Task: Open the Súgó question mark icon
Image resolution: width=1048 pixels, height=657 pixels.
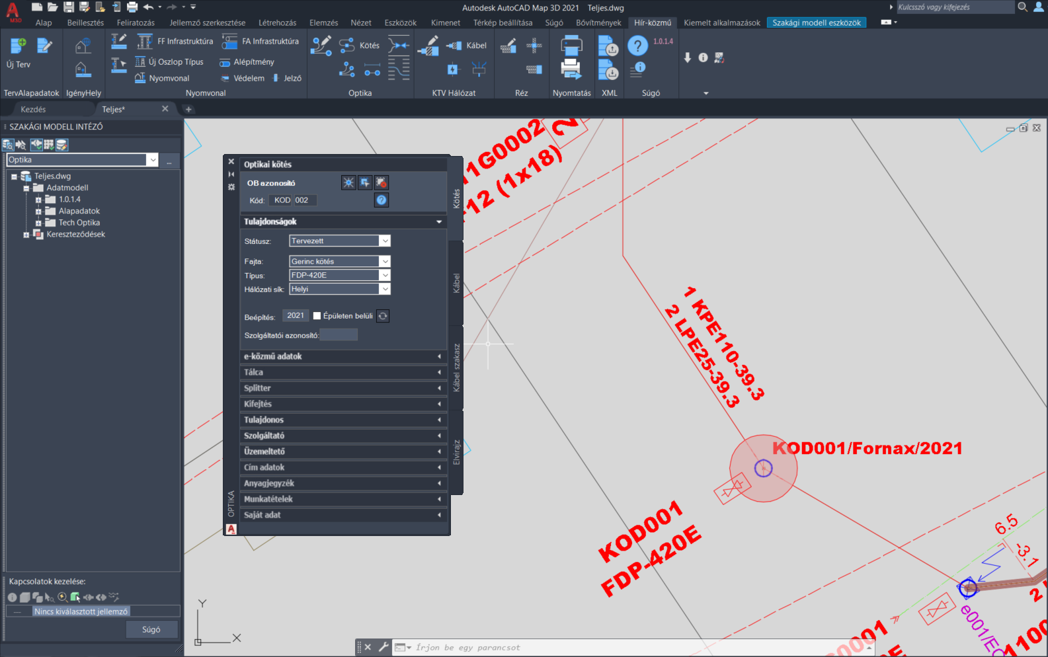Action: tap(637, 46)
